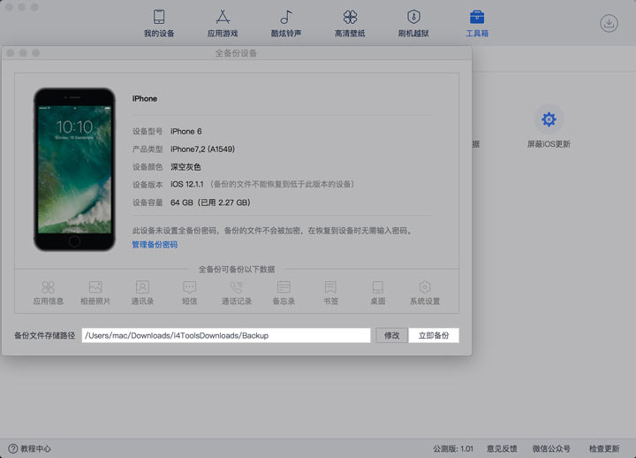Click the 屏蔽iOS更新 gear icon
The width and height of the screenshot is (636, 458).
click(549, 119)
